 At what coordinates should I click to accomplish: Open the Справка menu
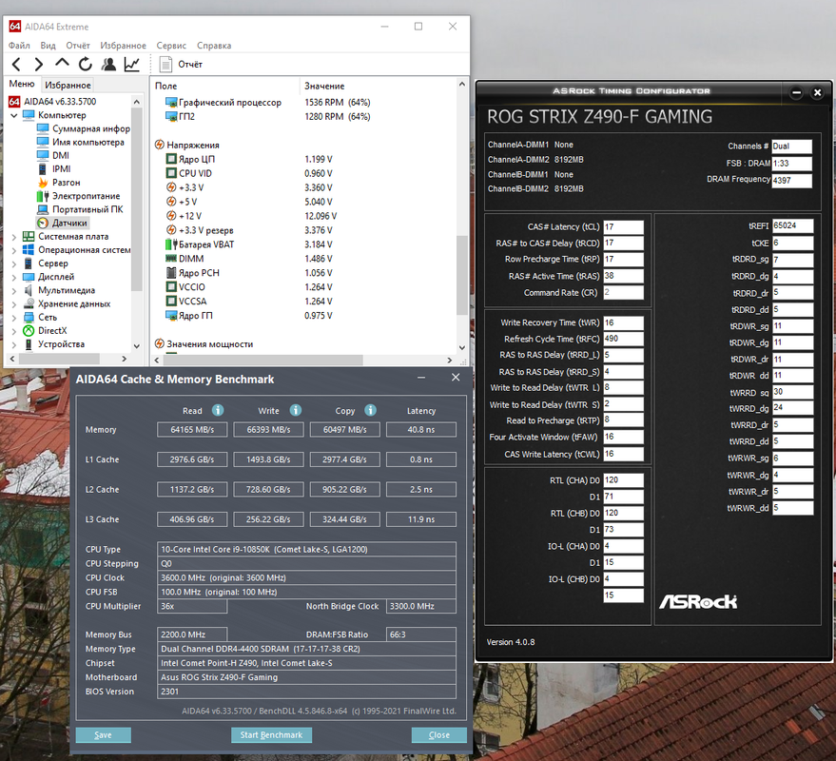point(214,46)
